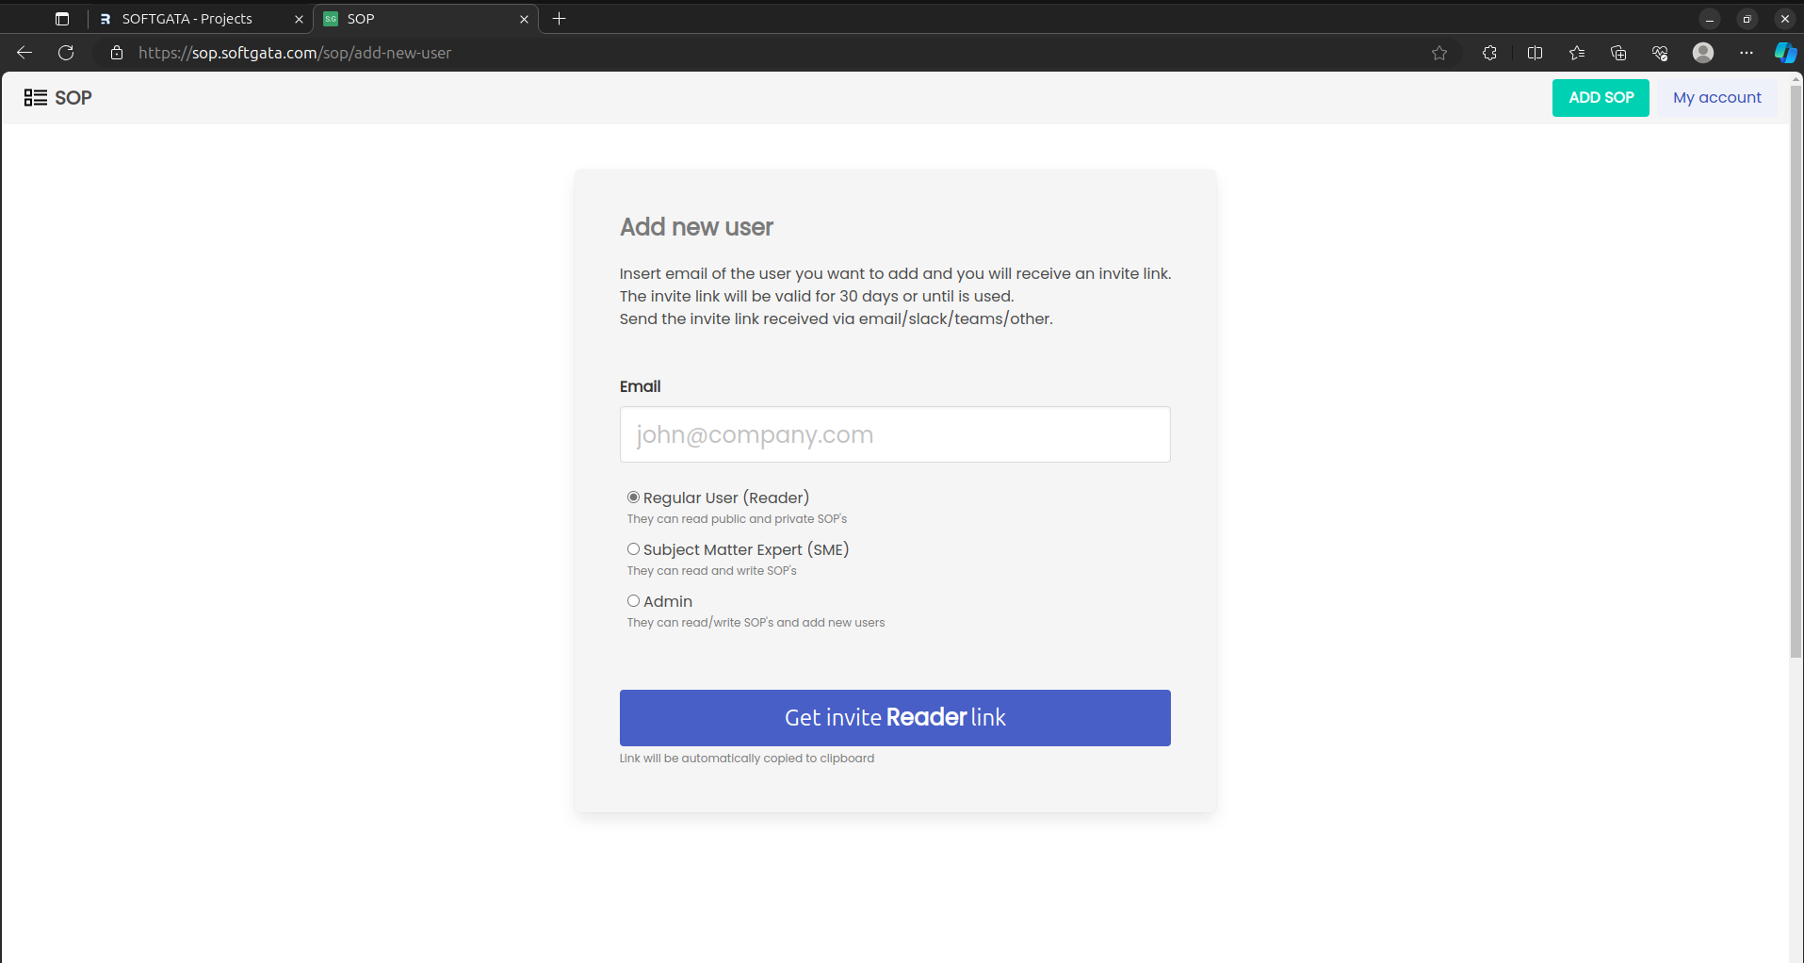Image resolution: width=1804 pixels, height=963 pixels.
Task: Open browser collections icon
Action: pos(1618,53)
